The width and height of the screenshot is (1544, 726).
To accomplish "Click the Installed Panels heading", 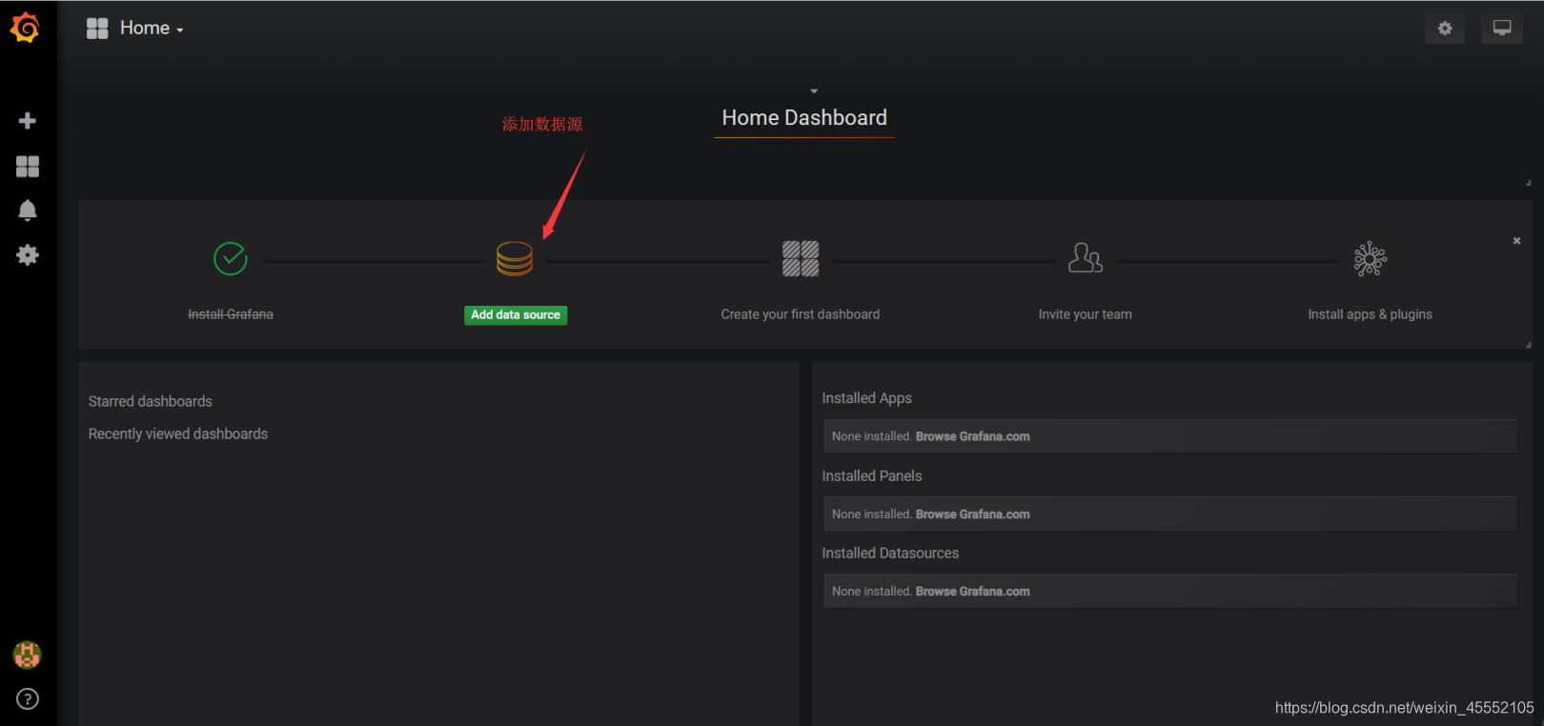I will pyautogui.click(x=872, y=476).
